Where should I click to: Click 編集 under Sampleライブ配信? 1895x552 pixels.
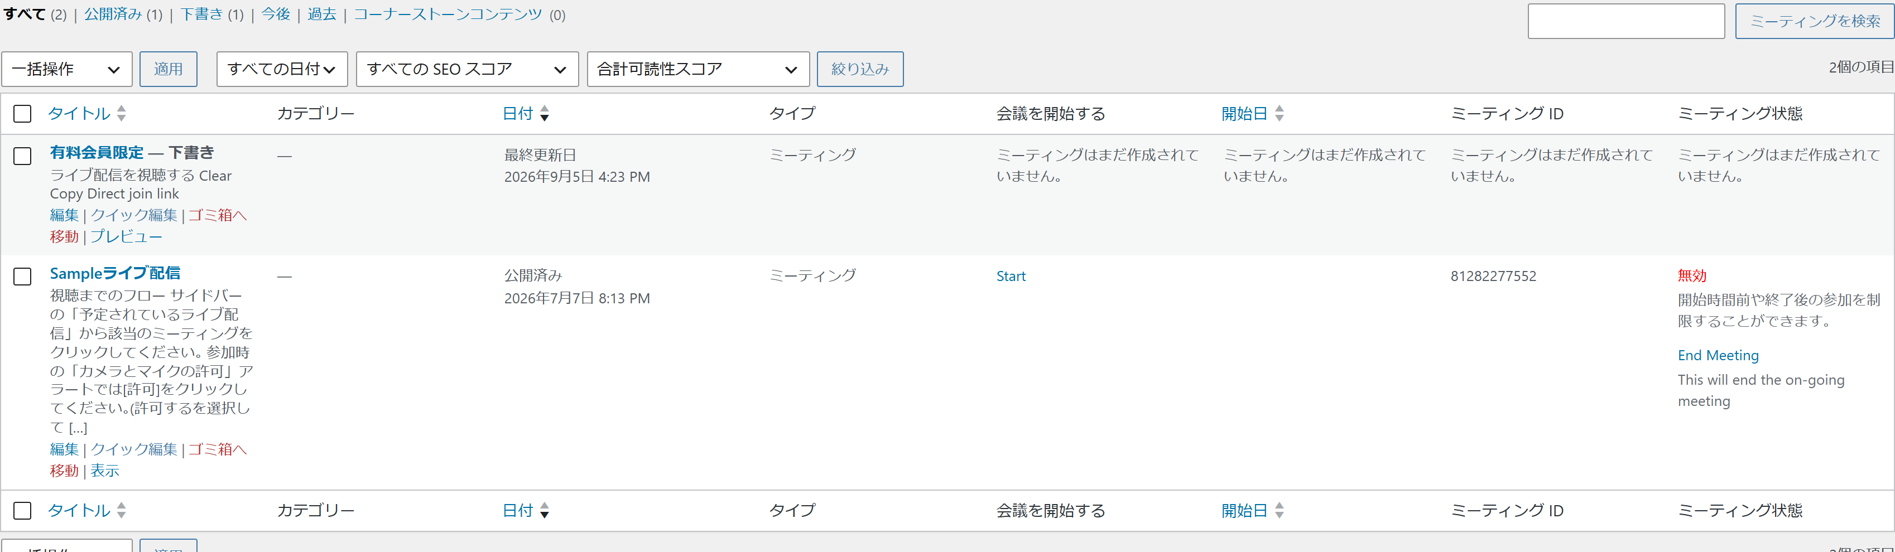64,449
